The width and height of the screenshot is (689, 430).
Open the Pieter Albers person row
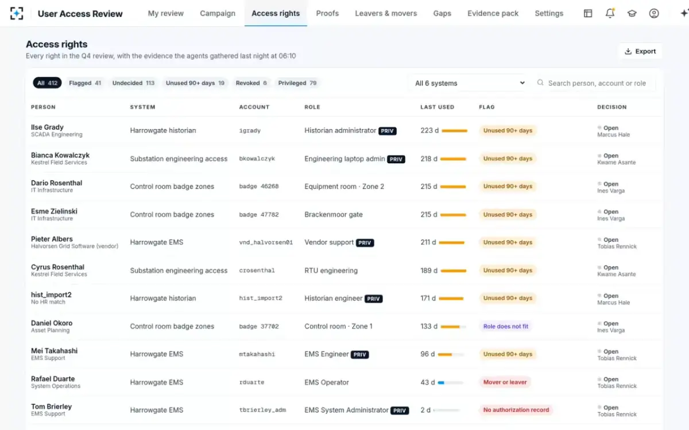point(344,243)
